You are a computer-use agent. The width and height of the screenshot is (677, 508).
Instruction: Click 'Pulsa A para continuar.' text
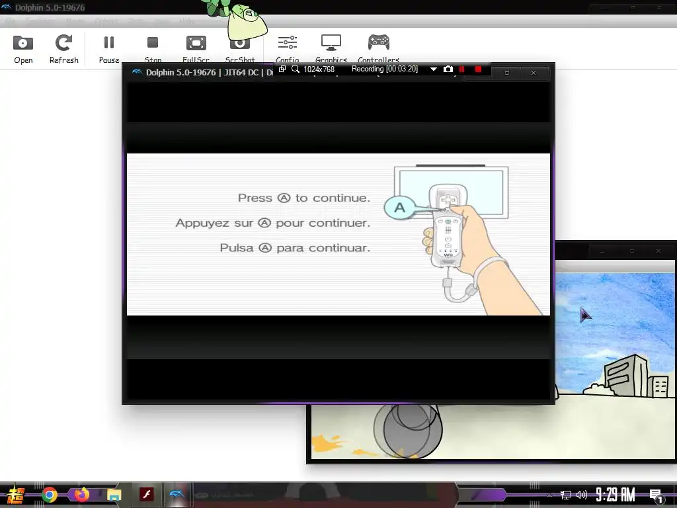pos(295,248)
